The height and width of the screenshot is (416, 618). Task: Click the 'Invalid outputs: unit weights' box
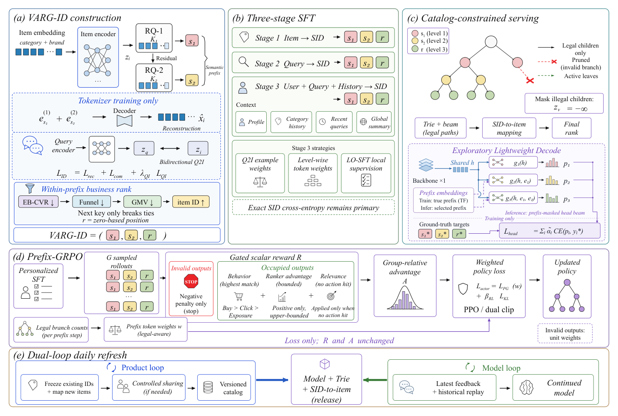(565, 334)
